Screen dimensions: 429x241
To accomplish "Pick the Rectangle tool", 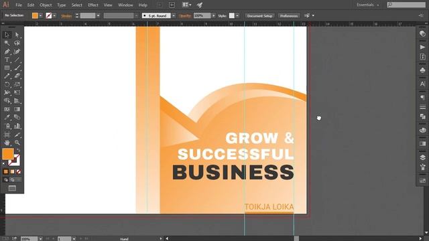I will point(7,68).
